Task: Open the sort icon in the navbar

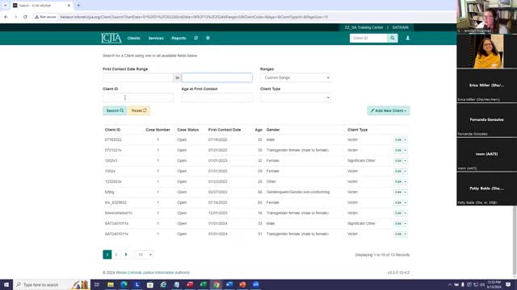Action: (195, 38)
